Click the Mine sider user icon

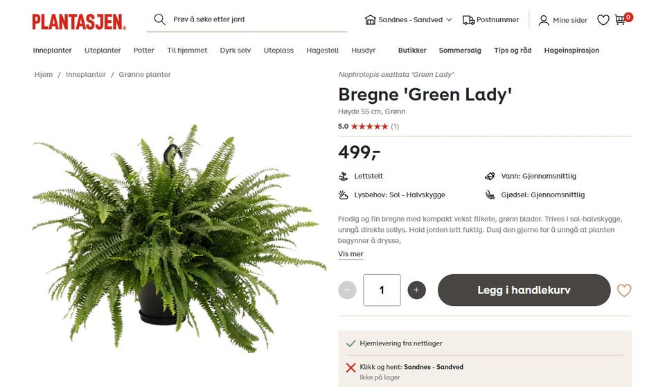pos(544,20)
